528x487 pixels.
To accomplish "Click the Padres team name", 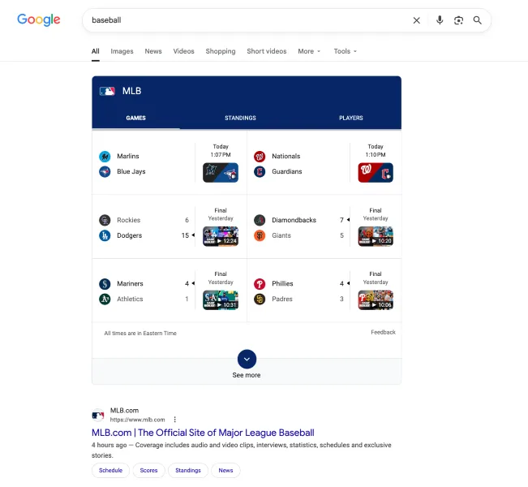I will pyautogui.click(x=282, y=299).
